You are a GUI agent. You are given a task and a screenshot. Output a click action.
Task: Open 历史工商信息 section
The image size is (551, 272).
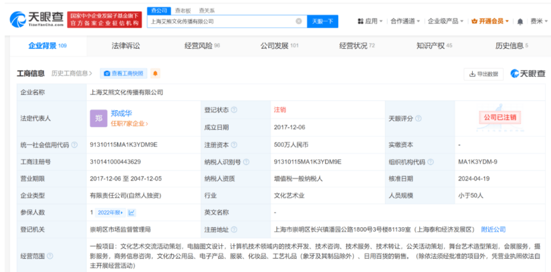(x=72, y=74)
